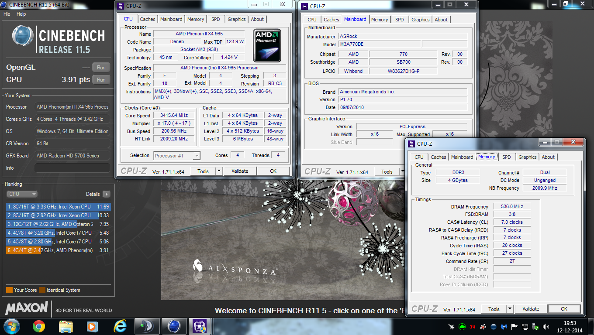
Task: Click the CPU-Z icon in the Mainboard window title bar
Action: [x=304, y=6]
